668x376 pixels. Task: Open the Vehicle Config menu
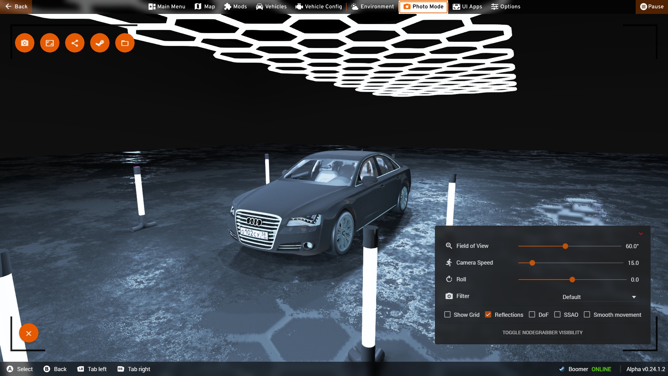click(319, 7)
